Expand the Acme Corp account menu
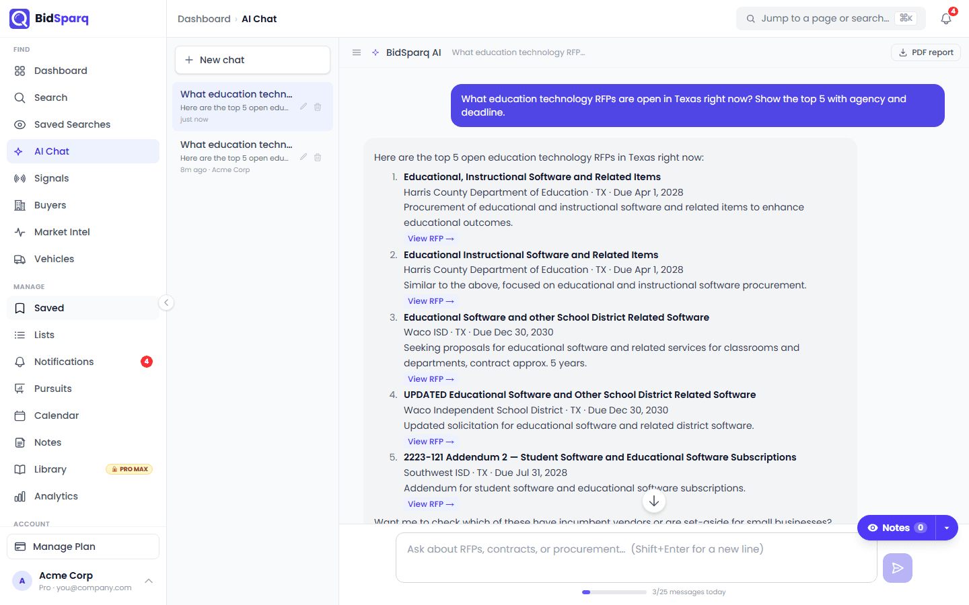 [x=149, y=581]
